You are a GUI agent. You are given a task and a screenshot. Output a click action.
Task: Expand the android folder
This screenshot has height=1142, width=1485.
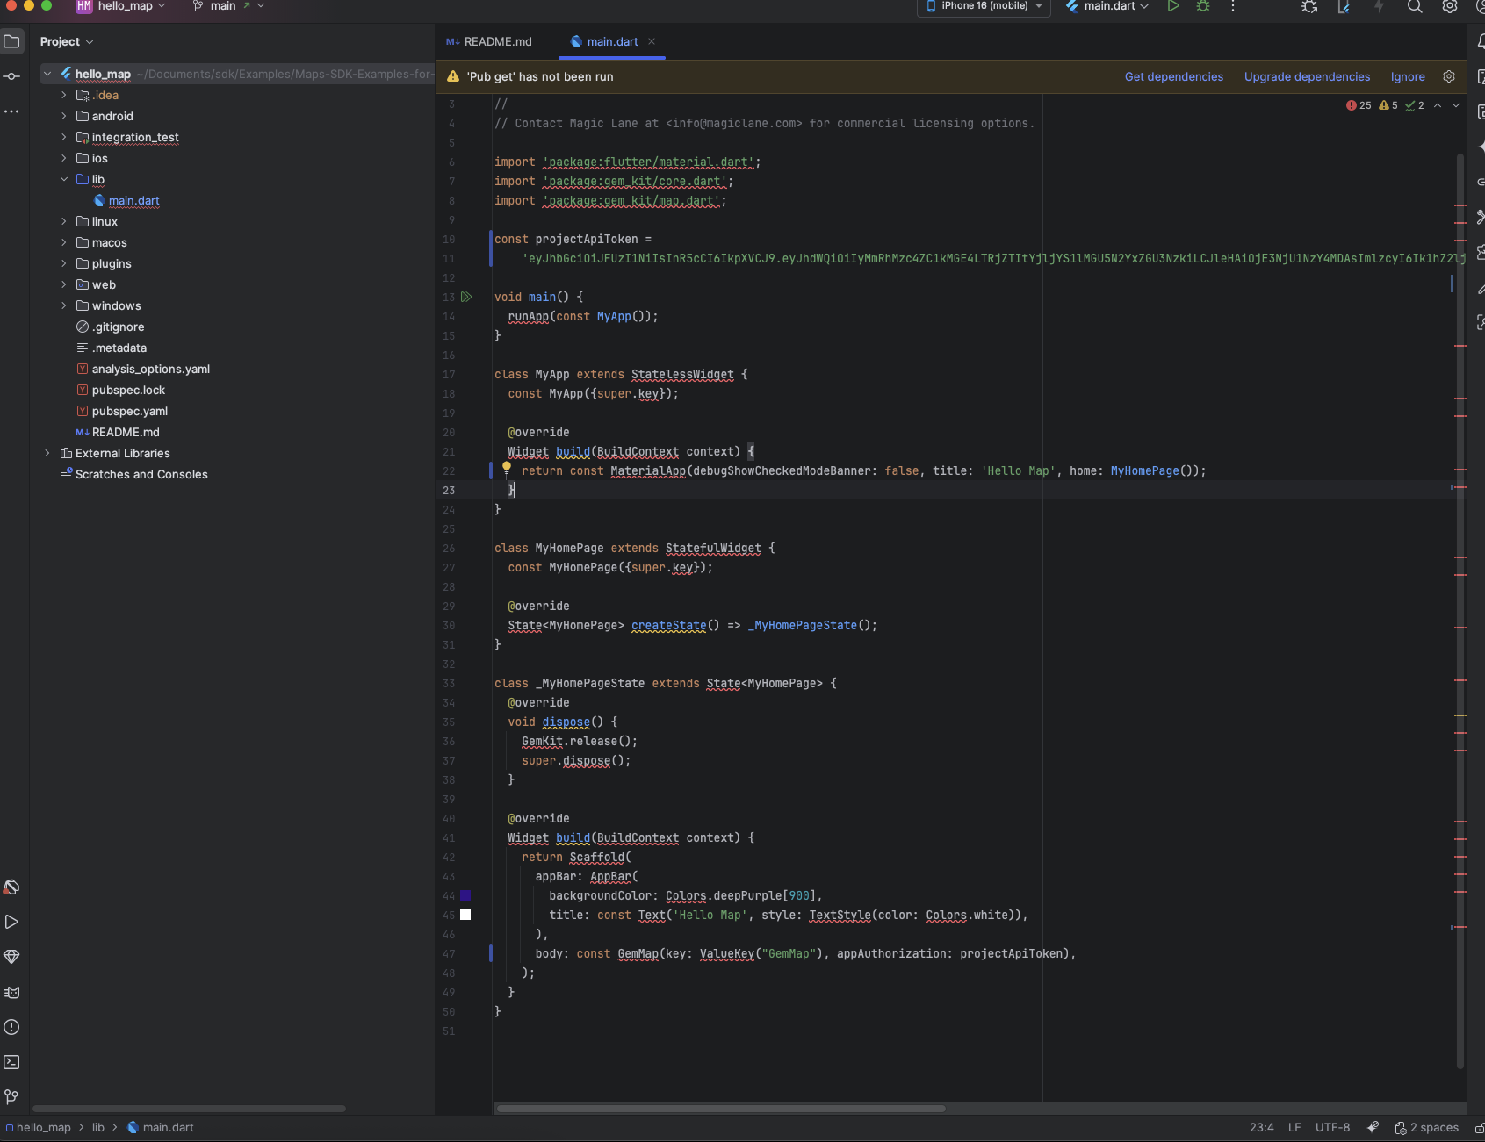pyautogui.click(x=64, y=116)
